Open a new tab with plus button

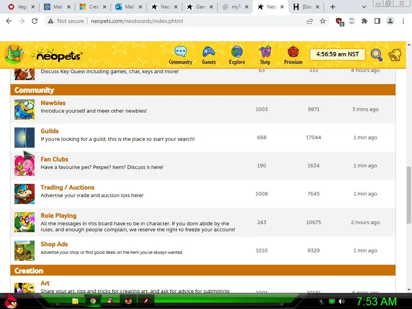[333, 7]
